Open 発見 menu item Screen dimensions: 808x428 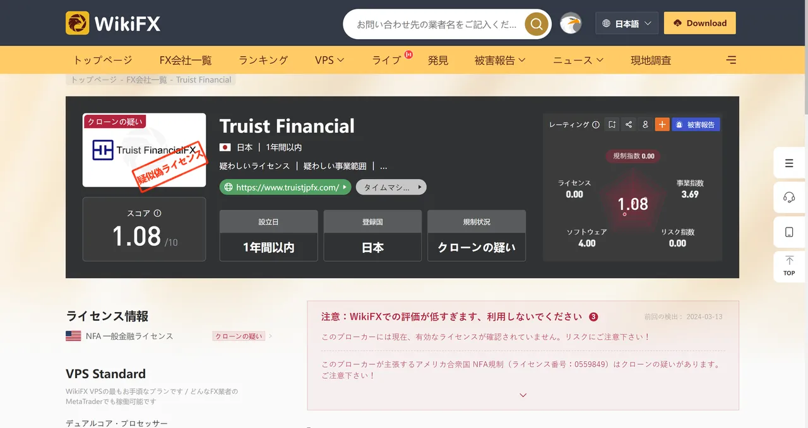[437, 60]
